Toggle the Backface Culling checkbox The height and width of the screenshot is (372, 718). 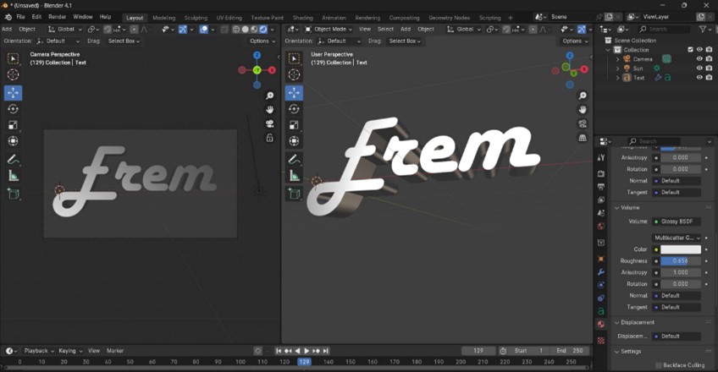658,365
